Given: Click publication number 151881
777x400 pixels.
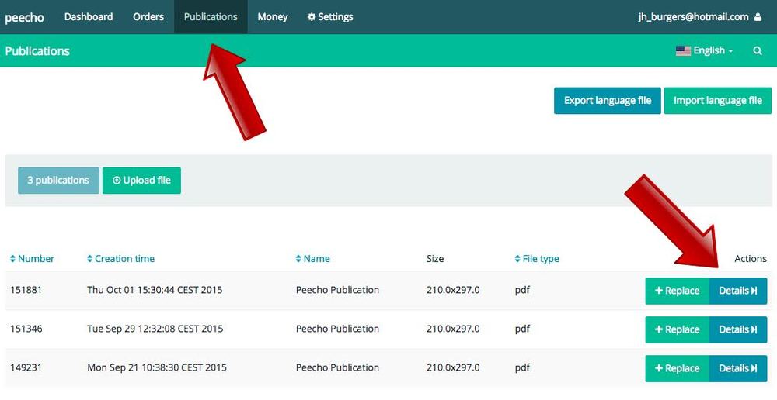Looking at the screenshot, I should pos(26,290).
